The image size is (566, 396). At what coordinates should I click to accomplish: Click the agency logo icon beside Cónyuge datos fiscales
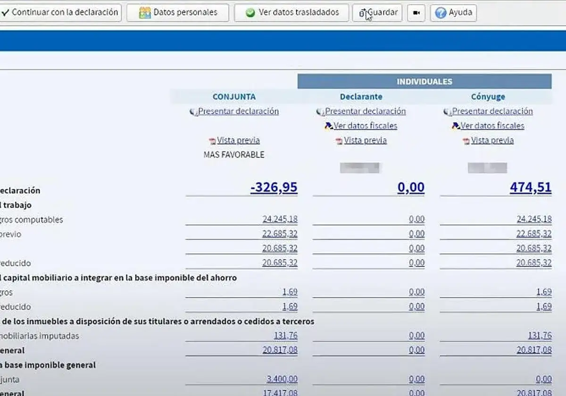pos(456,126)
